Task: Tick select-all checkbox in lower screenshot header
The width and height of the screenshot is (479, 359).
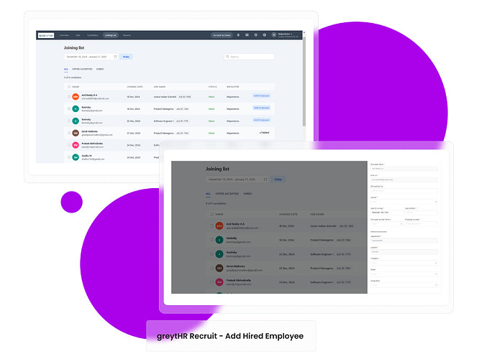Action: tap(211, 214)
